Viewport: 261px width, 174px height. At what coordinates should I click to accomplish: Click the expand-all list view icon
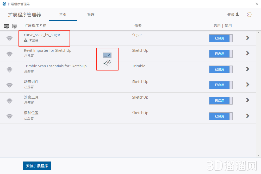pos(7,26)
